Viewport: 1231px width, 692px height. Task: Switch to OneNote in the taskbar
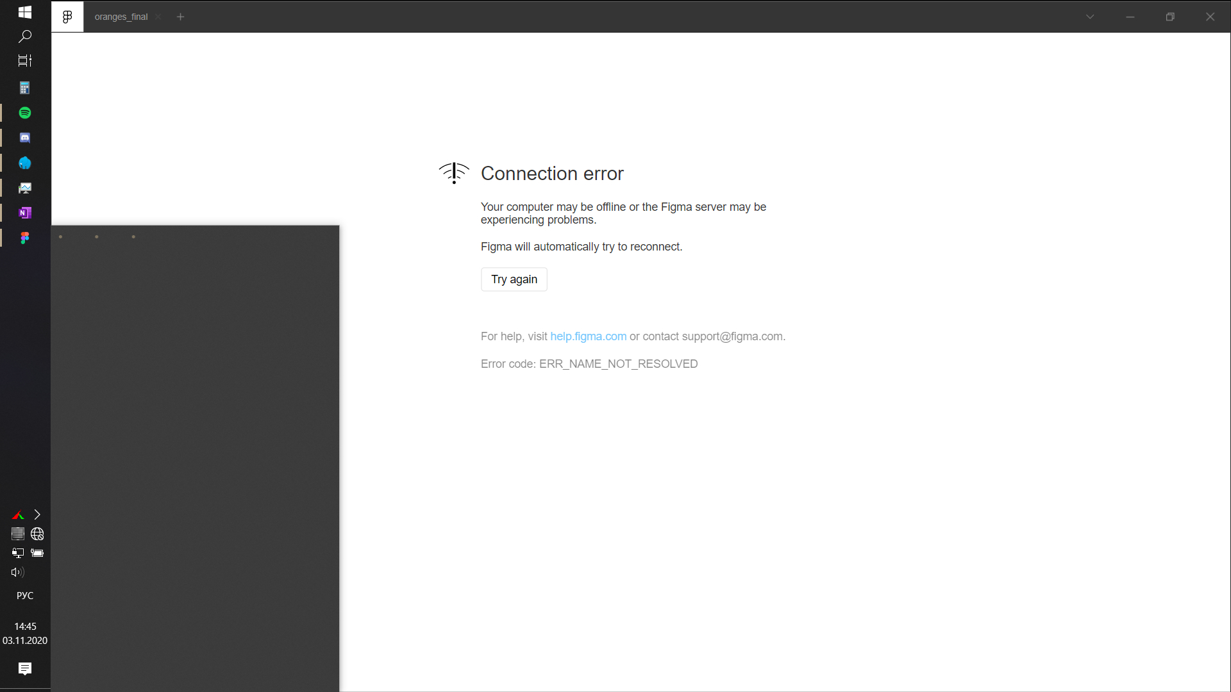(x=25, y=213)
